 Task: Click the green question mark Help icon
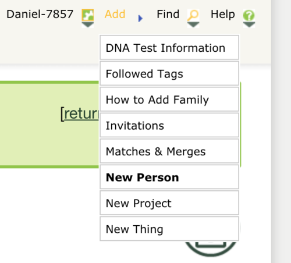tap(249, 15)
